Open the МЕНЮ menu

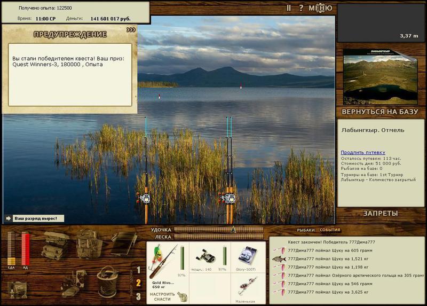click(320, 8)
